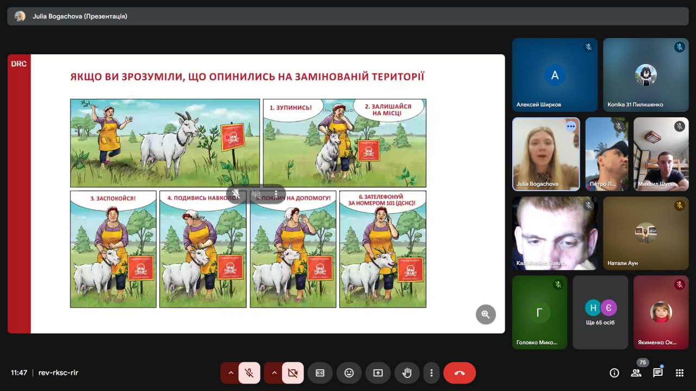Show the participants list

click(636, 373)
